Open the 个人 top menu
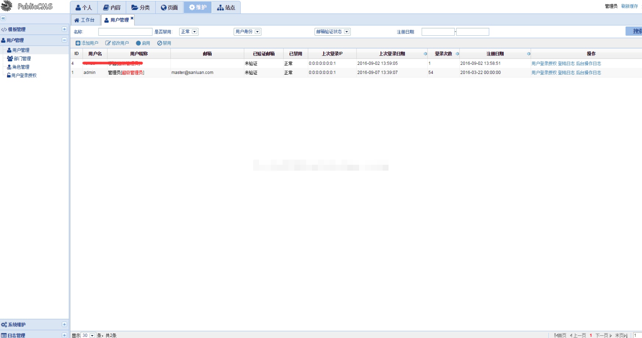642x338 pixels. click(x=84, y=7)
